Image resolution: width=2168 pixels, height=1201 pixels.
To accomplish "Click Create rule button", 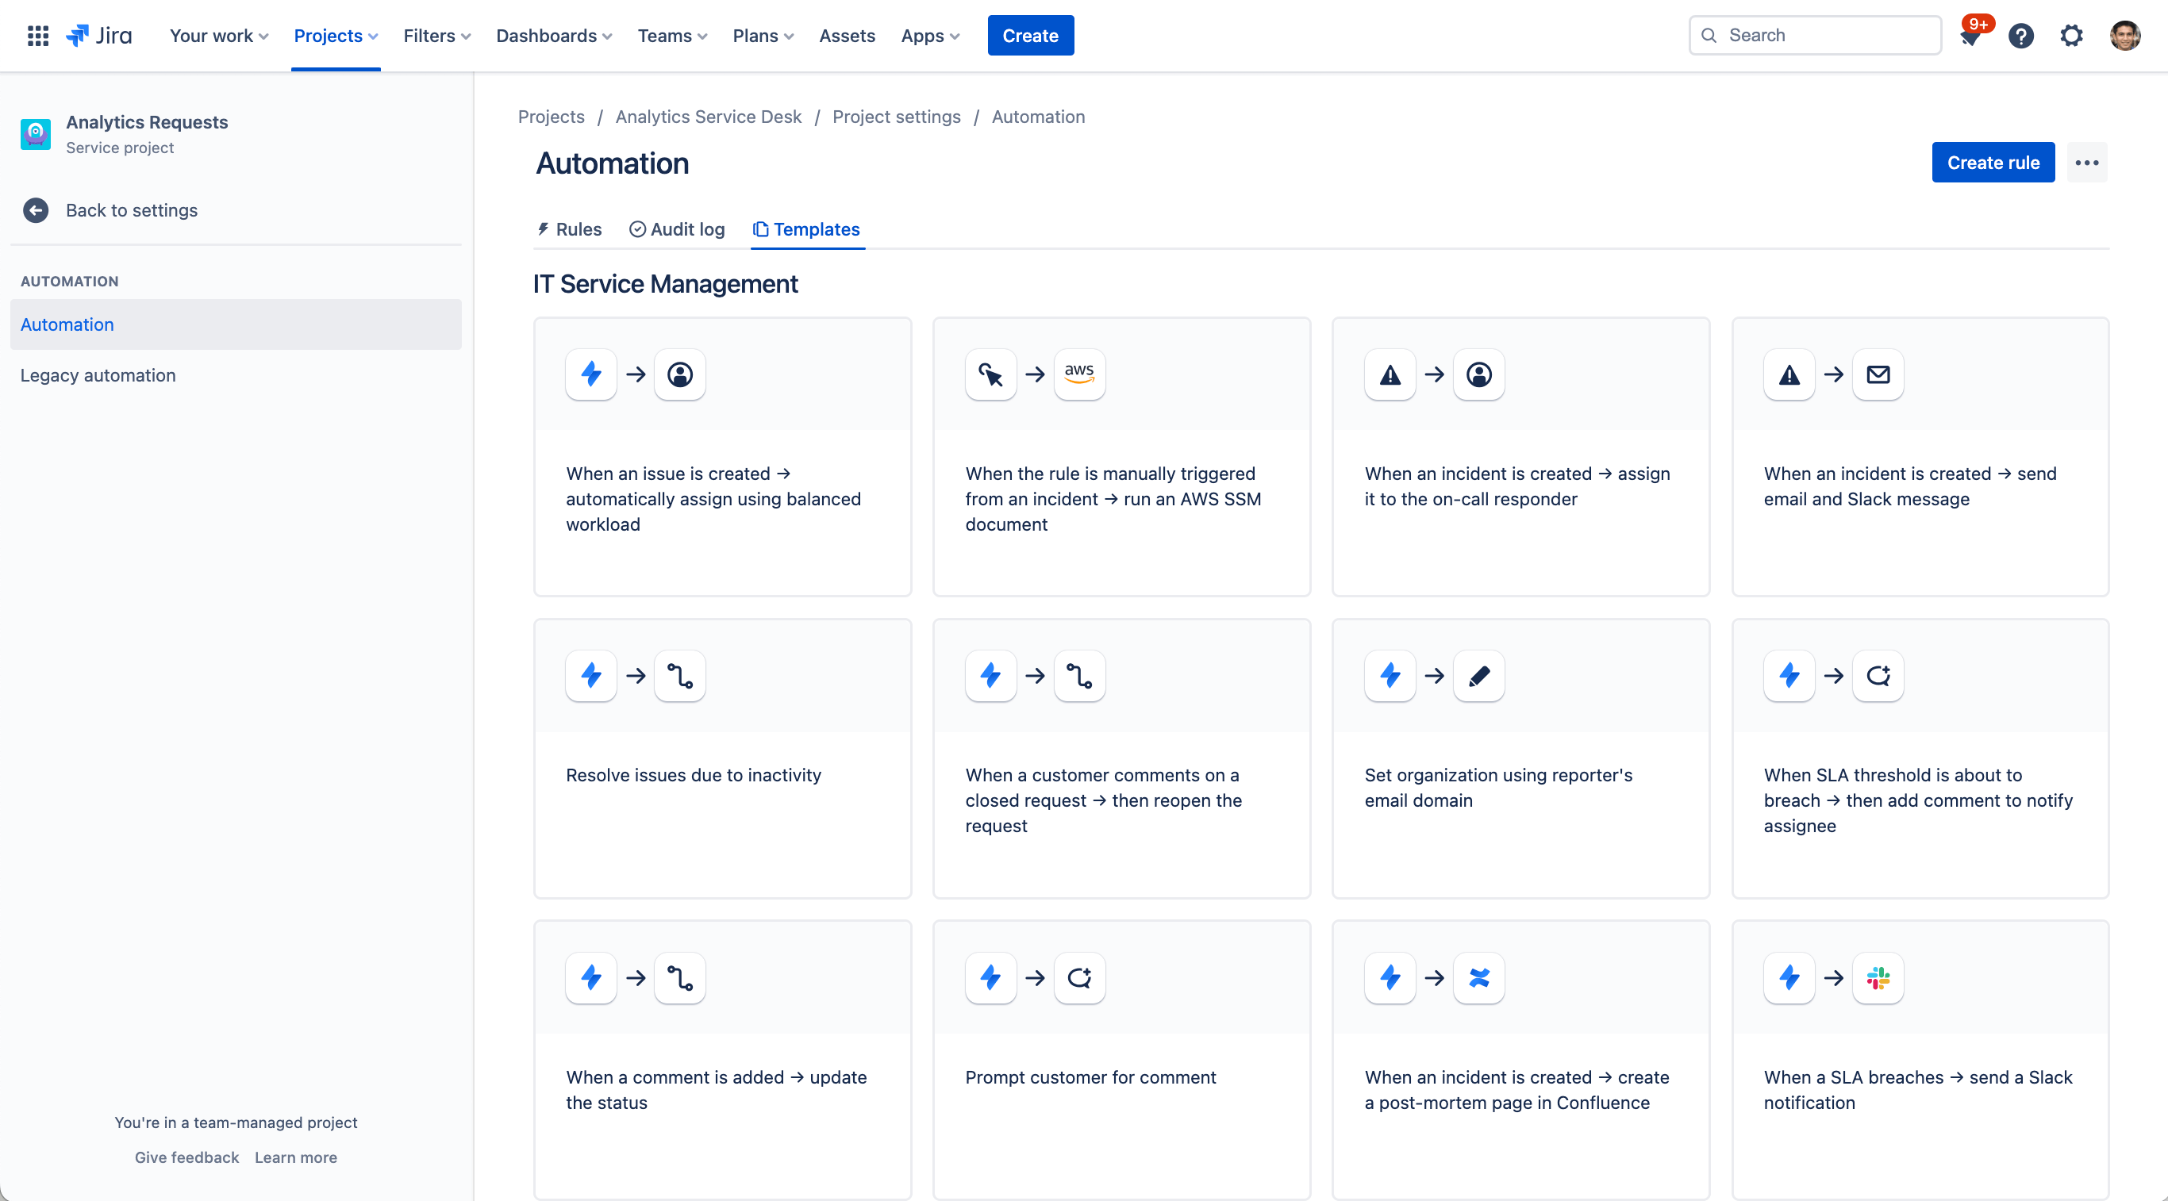I will click(x=1993, y=163).
